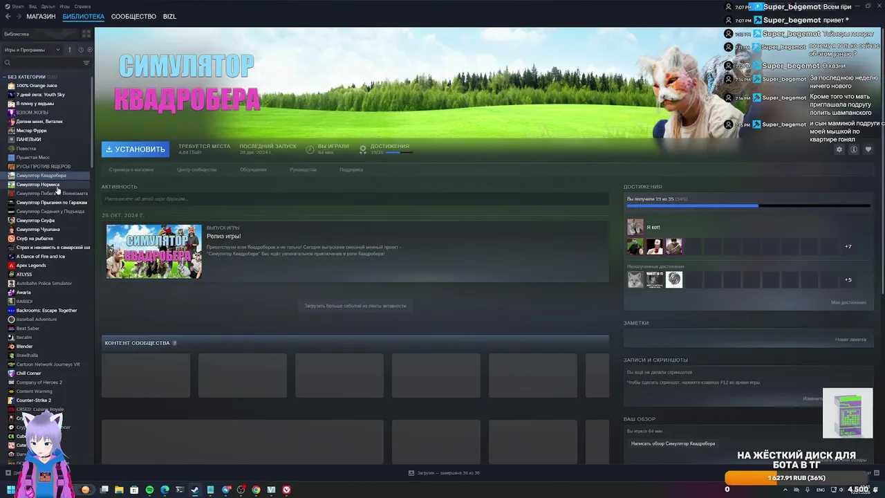Go back with the navigation arrow
The width and height of the screenshot is (885, 498).
click(x=8, y=17)
